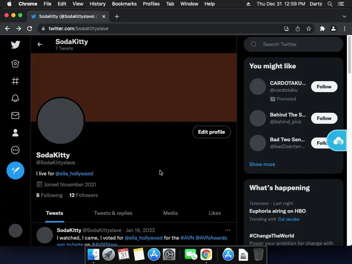
Task: Click the install app icon in address bar
Action: coord(287,29)
